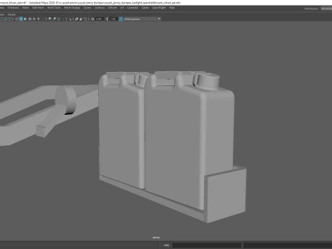The image size is (332, 249).
Task: Toggle the X-Ray icon
Action: (x=77, y=19)
